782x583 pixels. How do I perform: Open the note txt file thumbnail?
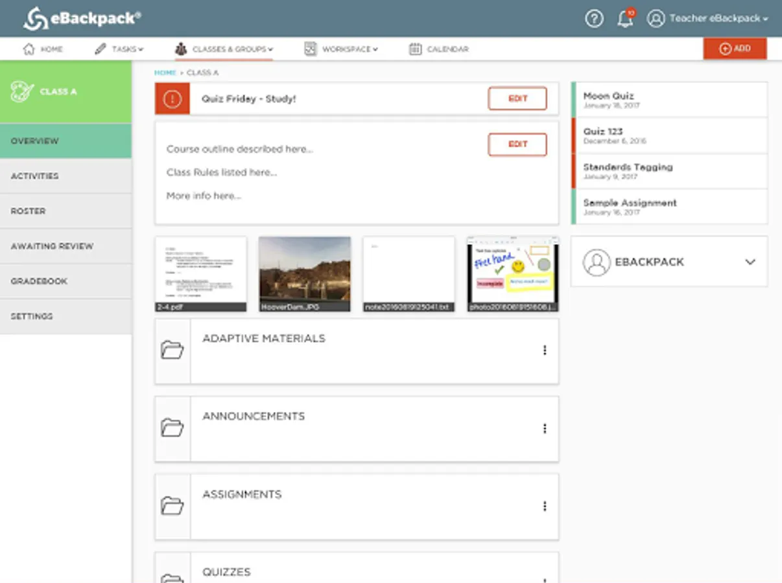409,274
